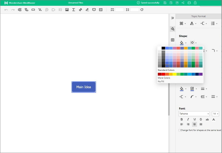Select the Main Idea topic node
Screen dimensions: 222x153
pyautogui.click(x=84, y=87)
